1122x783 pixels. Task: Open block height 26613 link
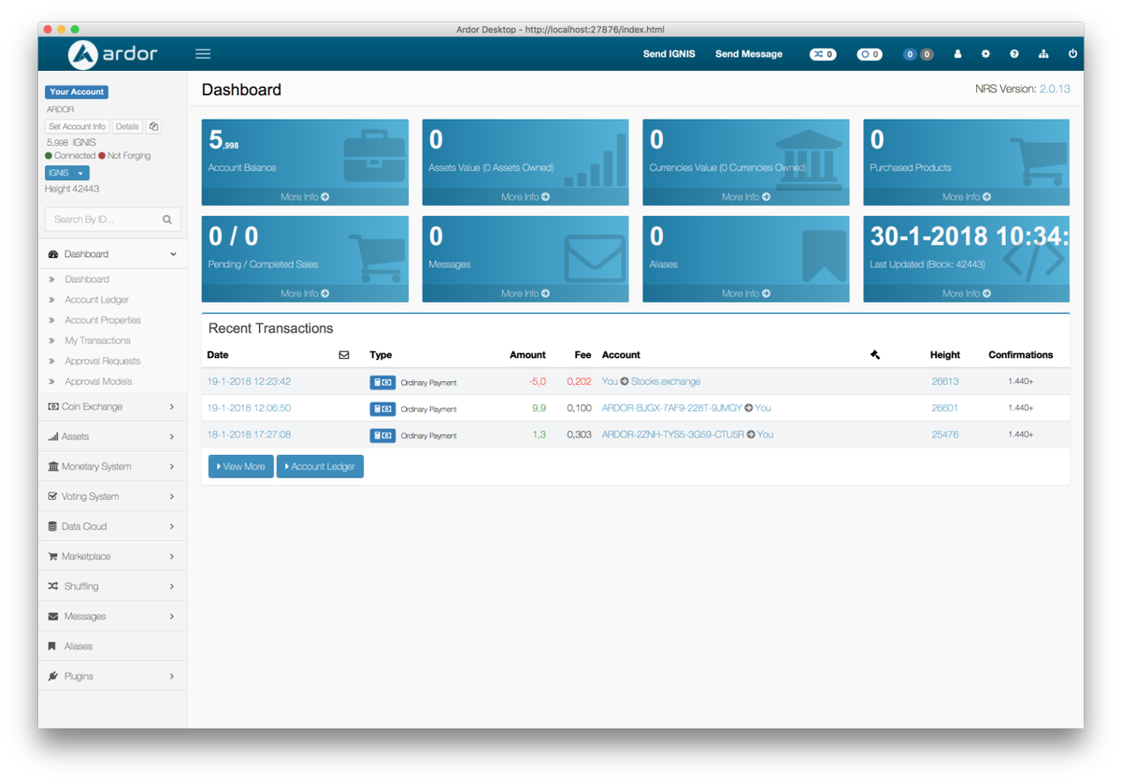coord(945,382)
